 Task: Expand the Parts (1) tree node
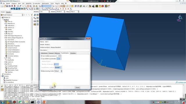5,22
